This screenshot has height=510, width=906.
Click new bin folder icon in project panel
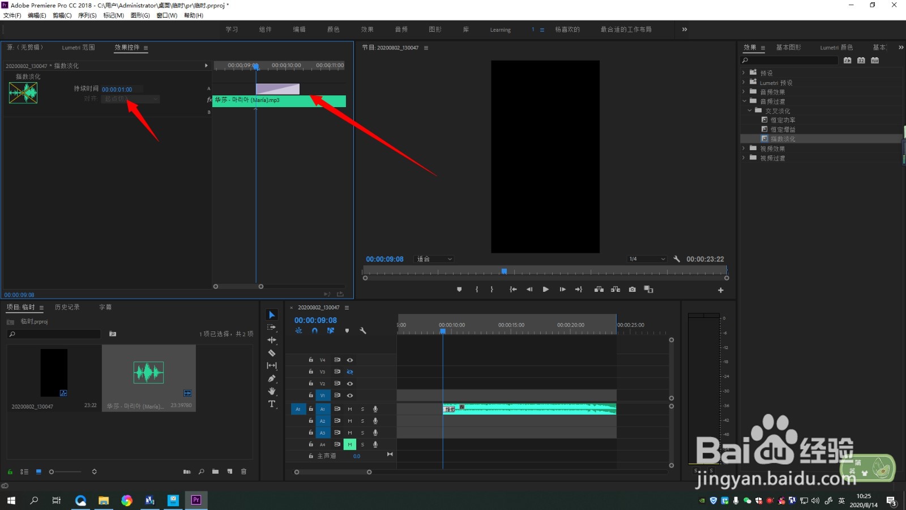click(215, 471)
